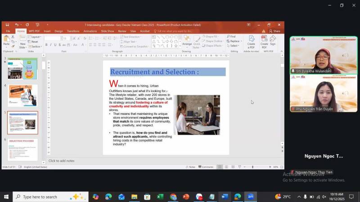The image size is (360, 202).
Task: Open Find in the Editing group
Action: click(x=231, y=36)
